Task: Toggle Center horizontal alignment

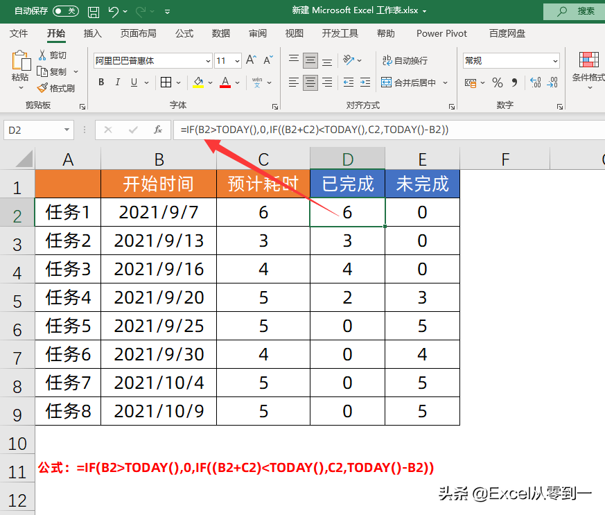Action: (310, 82)
